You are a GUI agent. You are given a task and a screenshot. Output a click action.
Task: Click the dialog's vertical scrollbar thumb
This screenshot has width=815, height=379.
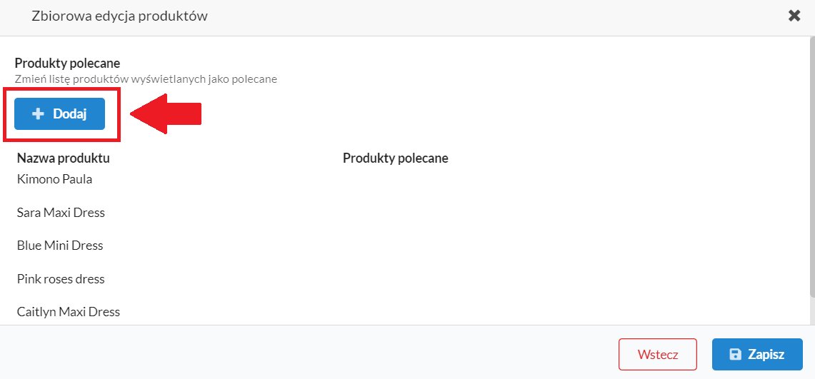(x=811, y=166)
